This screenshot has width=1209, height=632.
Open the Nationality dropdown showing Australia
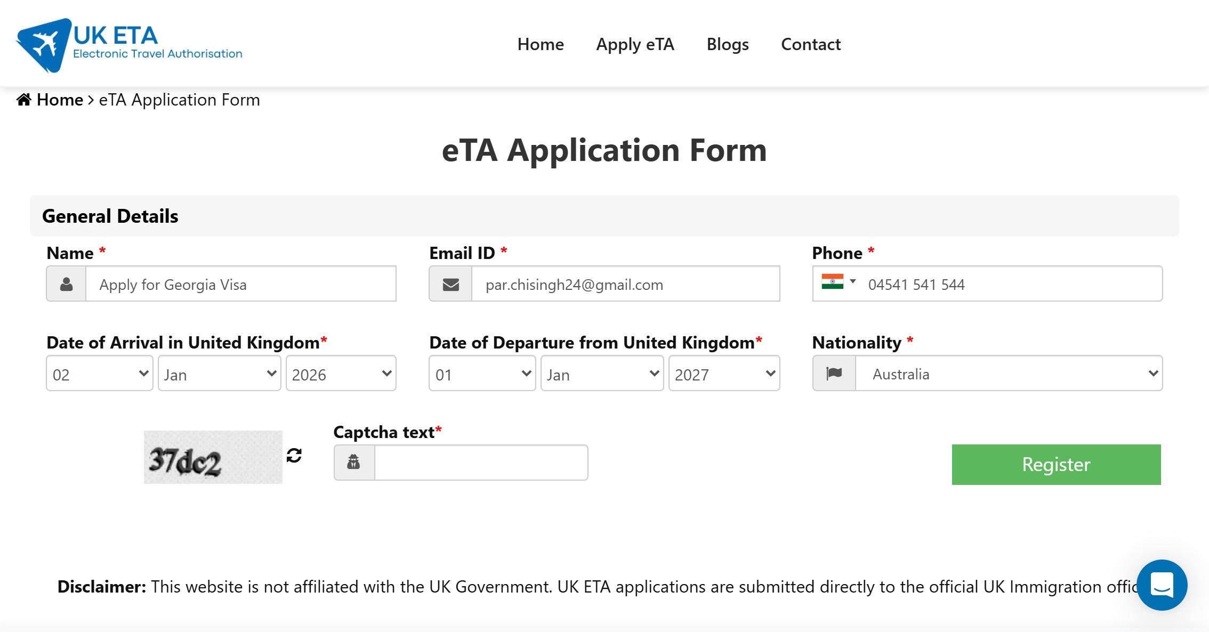point(1009,374)
